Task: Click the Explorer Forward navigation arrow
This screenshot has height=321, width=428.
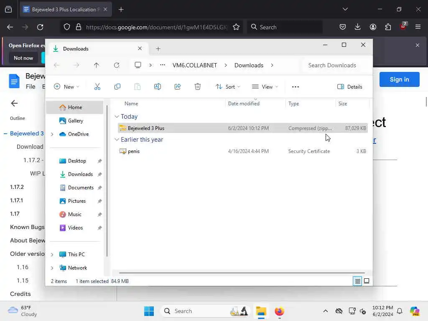Action: pos(76,65)
